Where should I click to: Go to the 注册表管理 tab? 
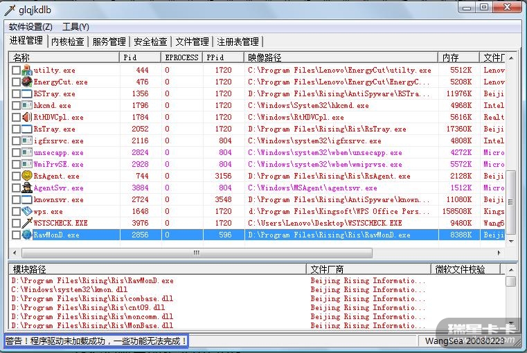pos(238,42)
